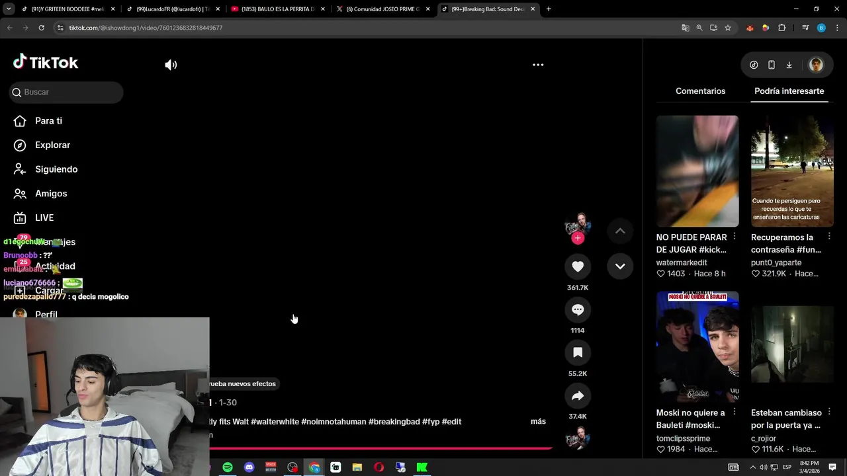Visit the watermarkedit profile link

click(682, 262)
